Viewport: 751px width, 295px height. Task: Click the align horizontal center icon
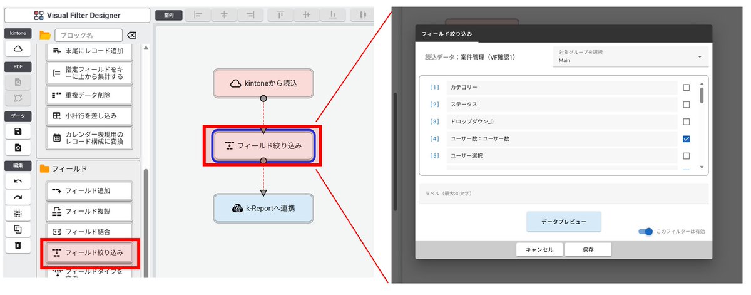pos(224,14)
